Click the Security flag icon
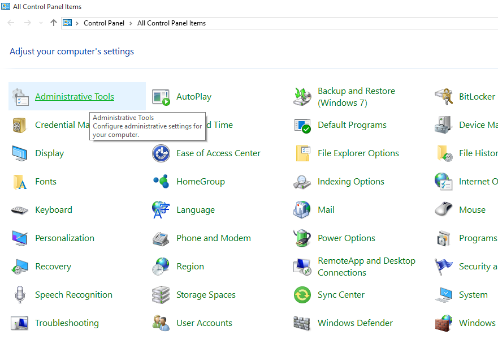The width and height of the screenshot is (498, 339). pos(443,267)
